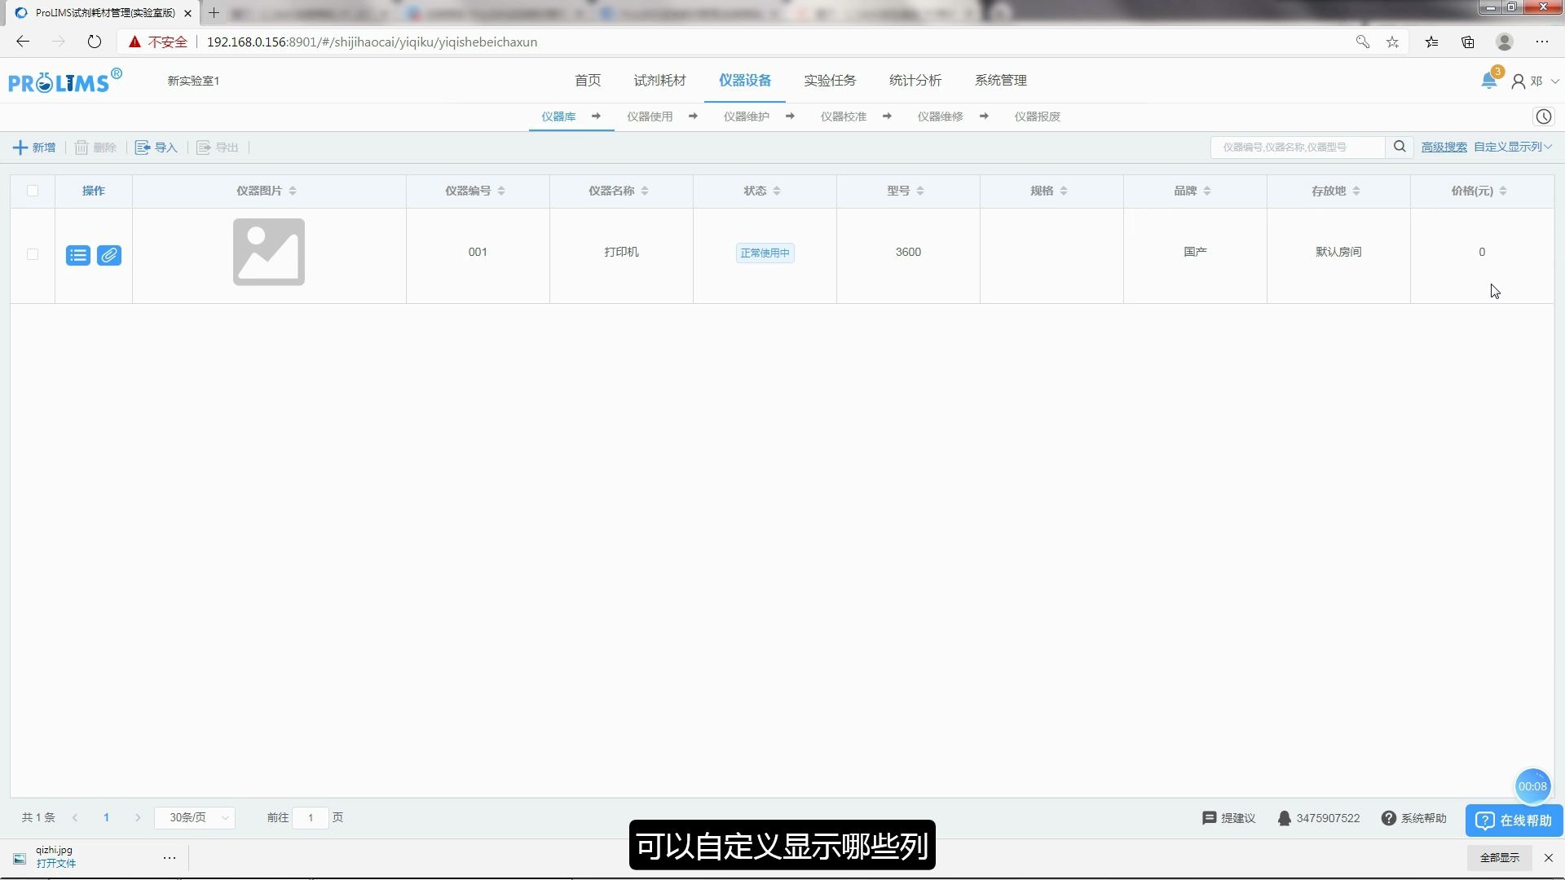Open browser favorites list icon
The image size is (1565, 880).
click(1431, 42)
